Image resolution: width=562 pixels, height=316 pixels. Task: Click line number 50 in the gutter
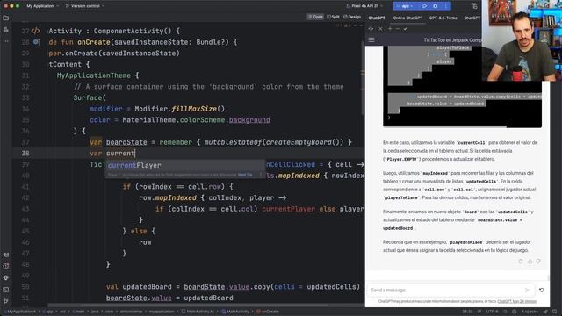point(25,287)
